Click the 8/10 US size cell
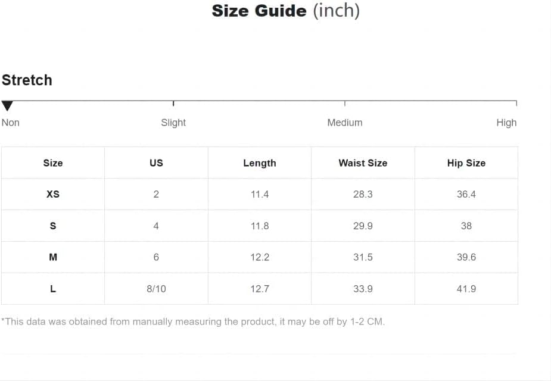Image resolution: width=551 pixels, height=381 pixels. tap(157, 289)
